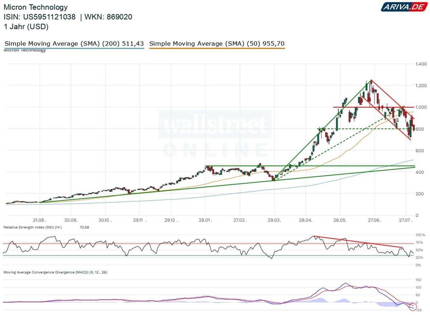Click the 28.05. date axis label
Image resolution: width=430 pixels, height=315 pixels.
(340, 220)
